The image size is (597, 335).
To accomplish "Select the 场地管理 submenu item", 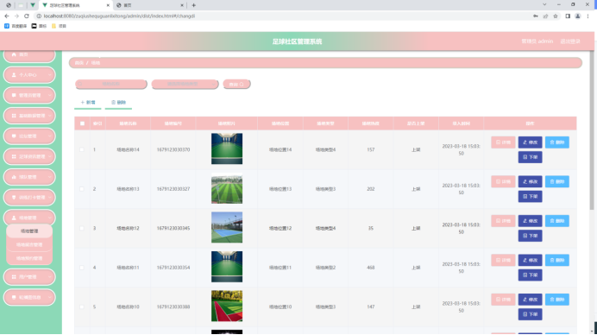I will coord(29,231).
